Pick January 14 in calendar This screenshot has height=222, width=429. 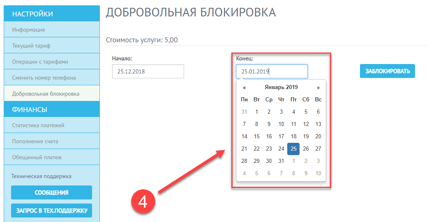click(x=244, y=136)
